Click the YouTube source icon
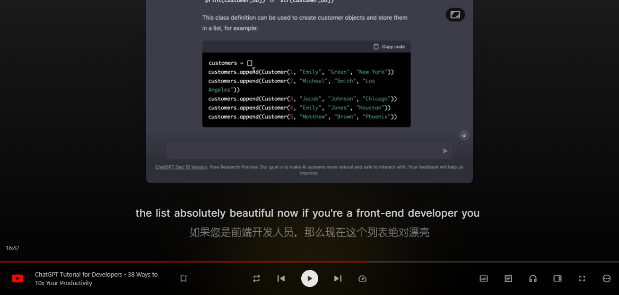619x295 pixels. [x=17, y=278]
